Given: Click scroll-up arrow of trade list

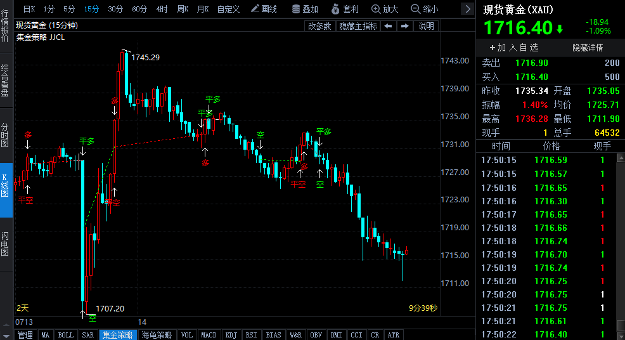Looking at the screenshot, I should (x=621, y=158).
